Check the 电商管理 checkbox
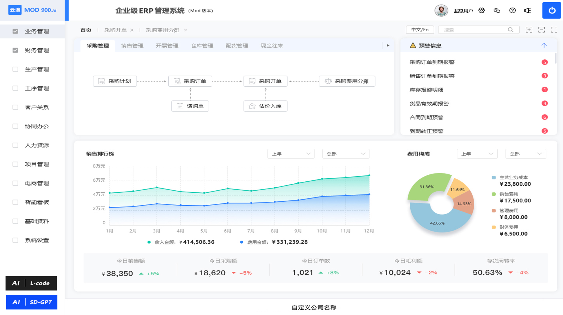The width and height of the screenshot is (563, 315). [15, 183]
